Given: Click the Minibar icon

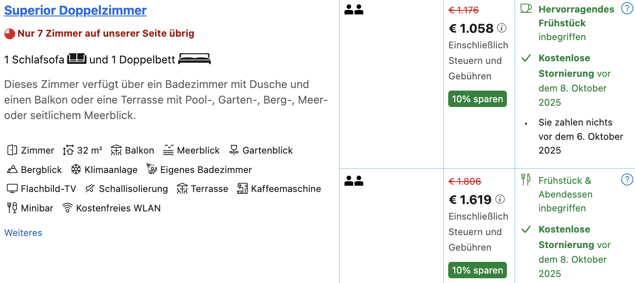Looking at the screenshot, I should (12, 208).
